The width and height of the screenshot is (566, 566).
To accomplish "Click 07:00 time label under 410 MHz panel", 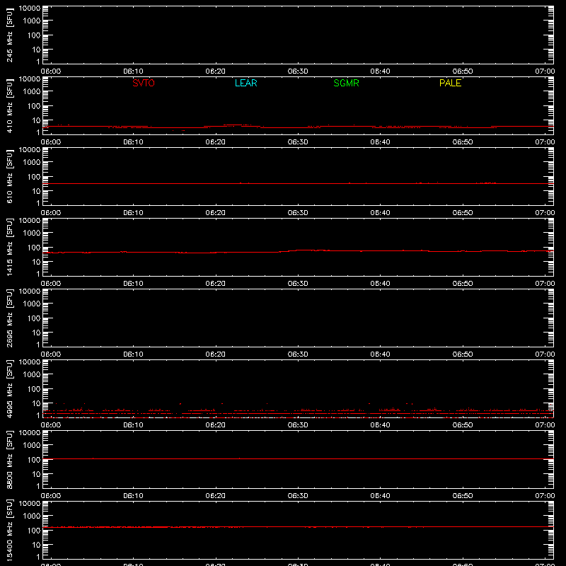I will click(x=545, y=142).
